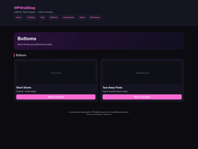This screenshot has height=149, width=198.
Task: Open the Accessories category
Action: click(x=69, y=17)
